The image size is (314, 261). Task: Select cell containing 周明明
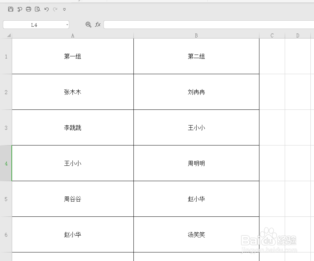196,163
